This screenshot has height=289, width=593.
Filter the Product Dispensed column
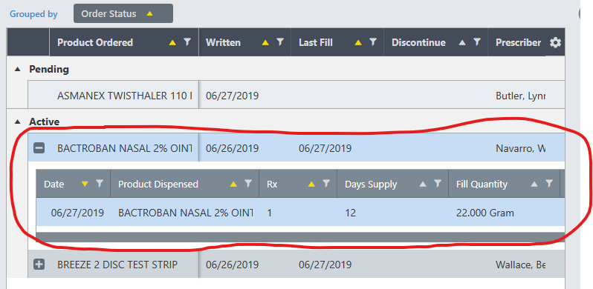tap(248, 183)
